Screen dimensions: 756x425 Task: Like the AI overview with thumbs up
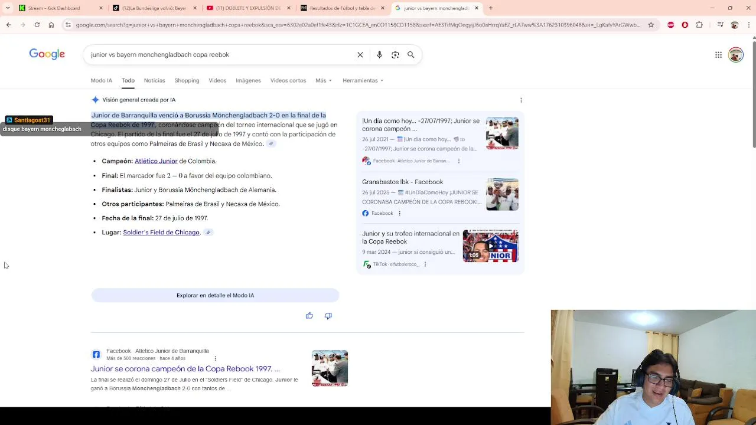pyautogui.click(x=309, y=316)
